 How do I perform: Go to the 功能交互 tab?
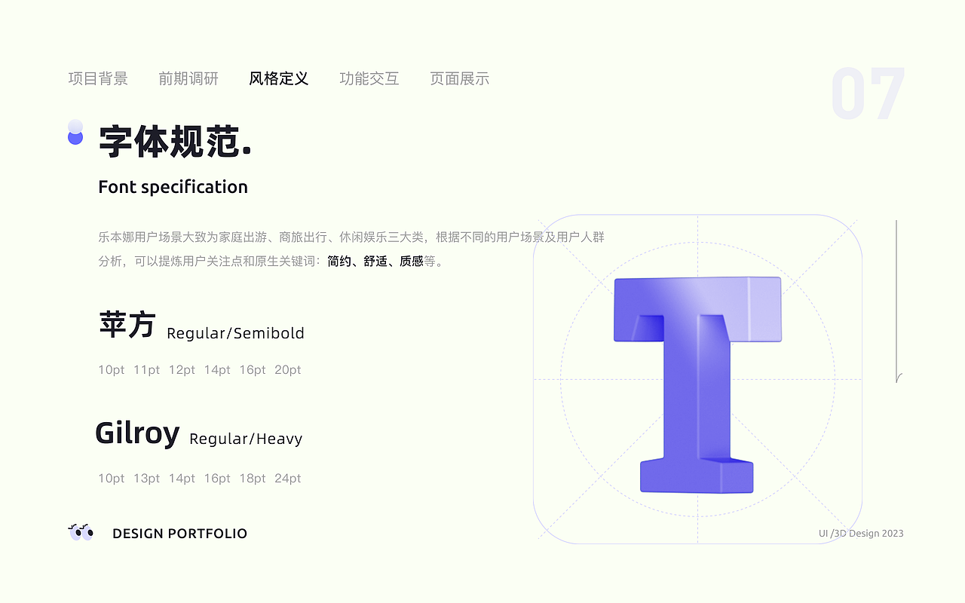[x=369, y=78]
